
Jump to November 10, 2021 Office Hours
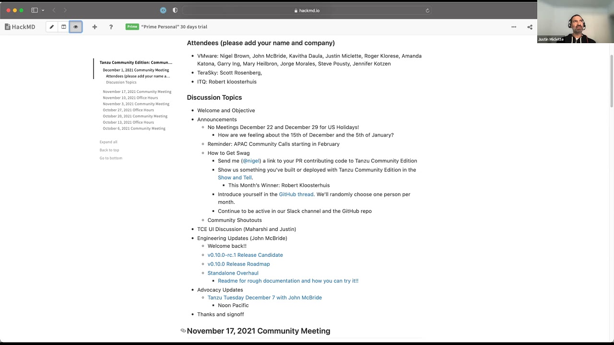[130, 98]
